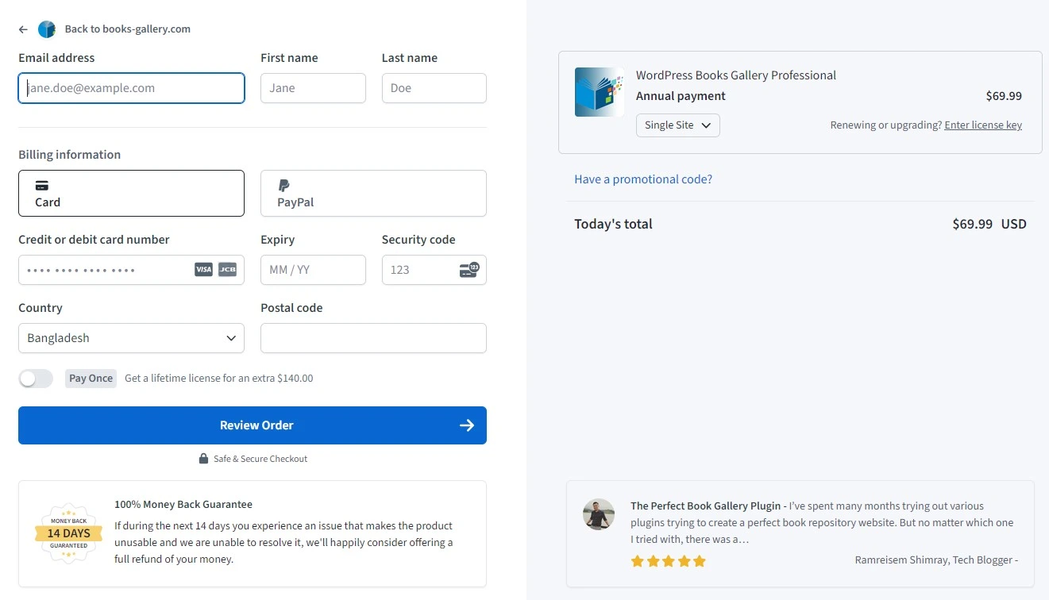
Task: Click the five-star rating in the review
Action: tap(668, 561)
